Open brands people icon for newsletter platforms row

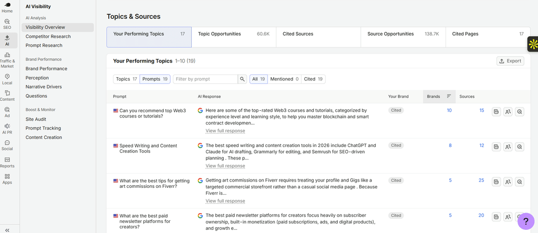pyautogui.click(x=508, y=217)
